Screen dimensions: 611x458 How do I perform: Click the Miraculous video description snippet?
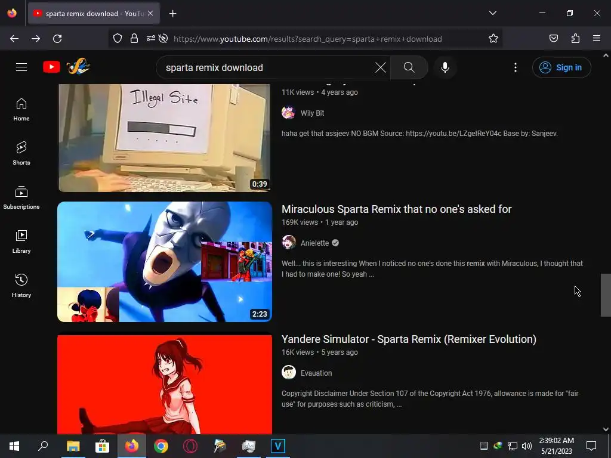pos(432,269)
